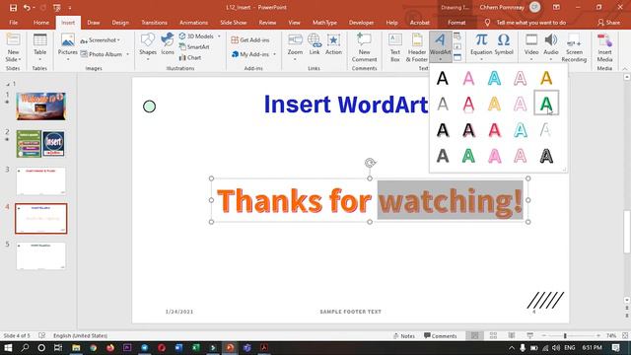Open Task View on the taskbar

point(58,348)
